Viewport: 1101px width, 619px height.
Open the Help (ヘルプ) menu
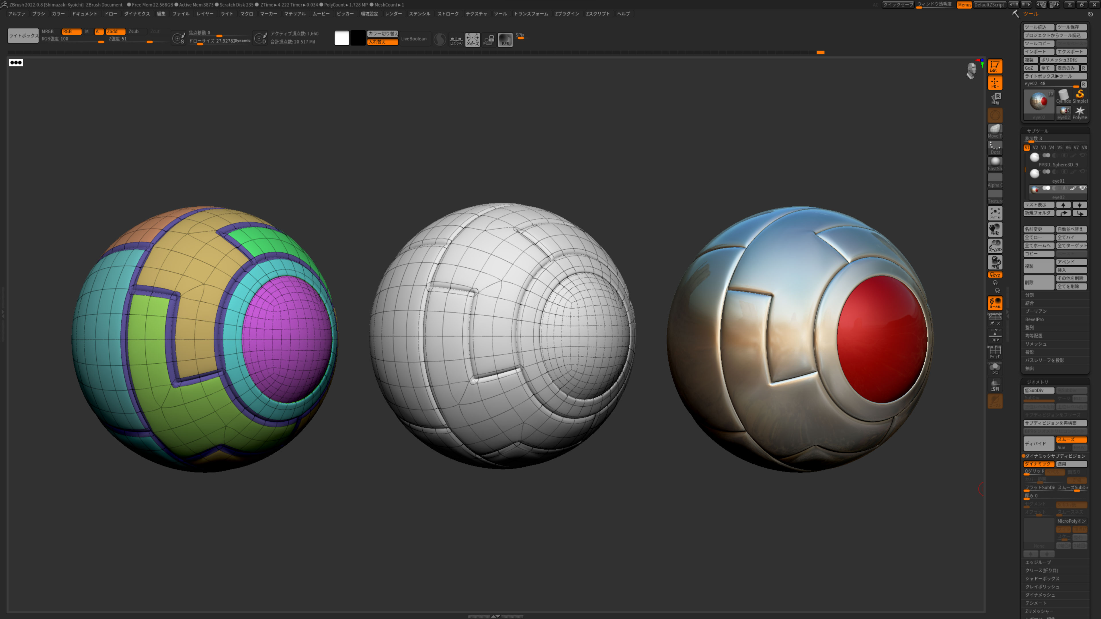pos(624,14)
